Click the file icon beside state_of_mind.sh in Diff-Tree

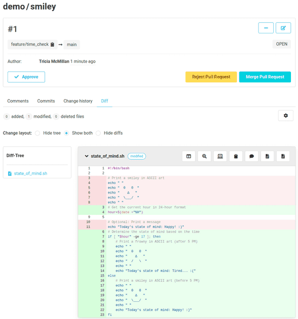(10, 173)
